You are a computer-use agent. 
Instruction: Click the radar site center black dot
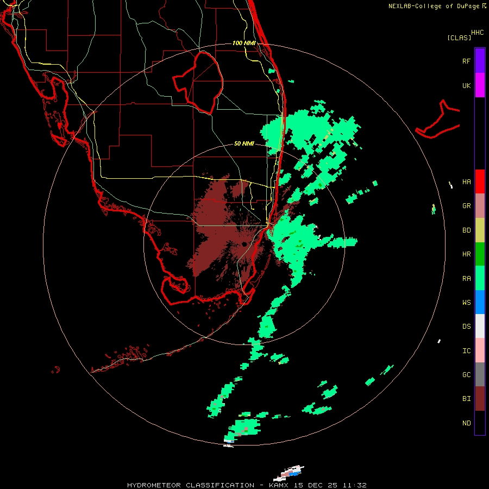point(243,243)
